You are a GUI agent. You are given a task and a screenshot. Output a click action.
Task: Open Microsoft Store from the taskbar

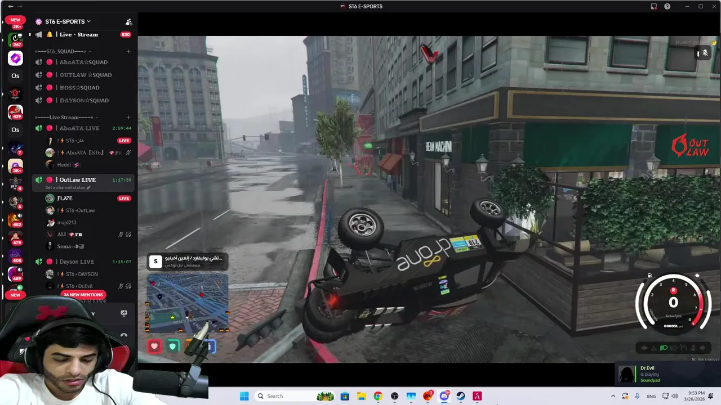pos(345,396)
